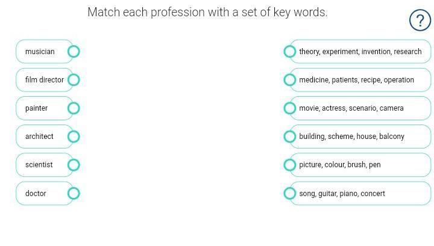Click the circle next to picture, colour, brush, pen
The width and height of the screenshot is (434, 246).
[x=290, y=165]
